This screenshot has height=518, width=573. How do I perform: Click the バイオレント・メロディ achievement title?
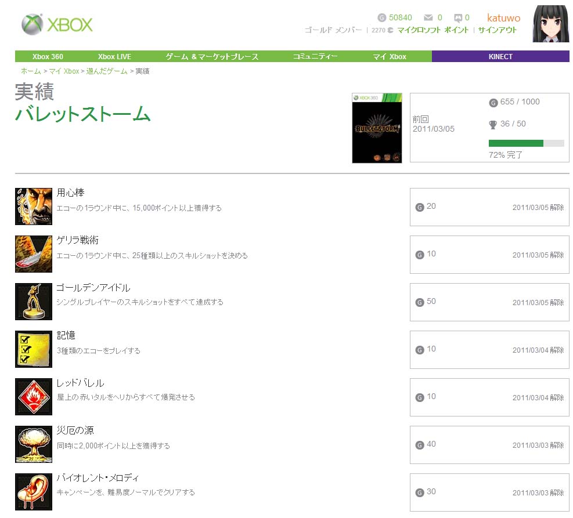(98, 478)
